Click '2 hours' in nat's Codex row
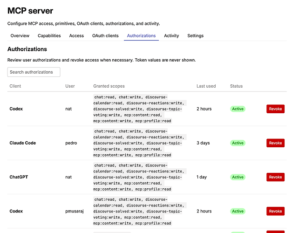 tap(204, 109)
